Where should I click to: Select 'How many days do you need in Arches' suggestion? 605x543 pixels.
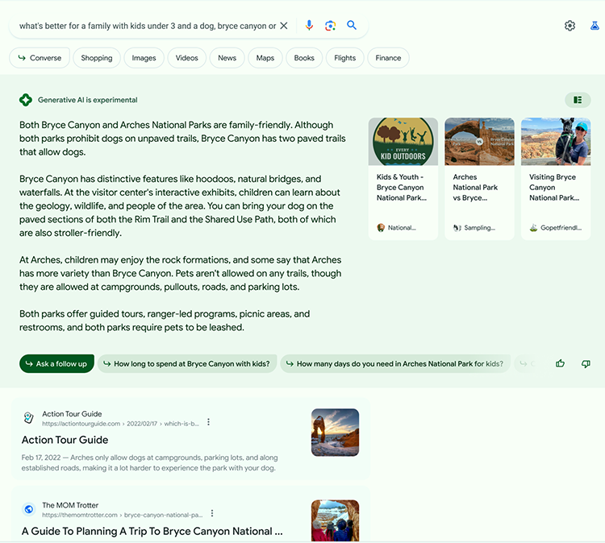395,363
